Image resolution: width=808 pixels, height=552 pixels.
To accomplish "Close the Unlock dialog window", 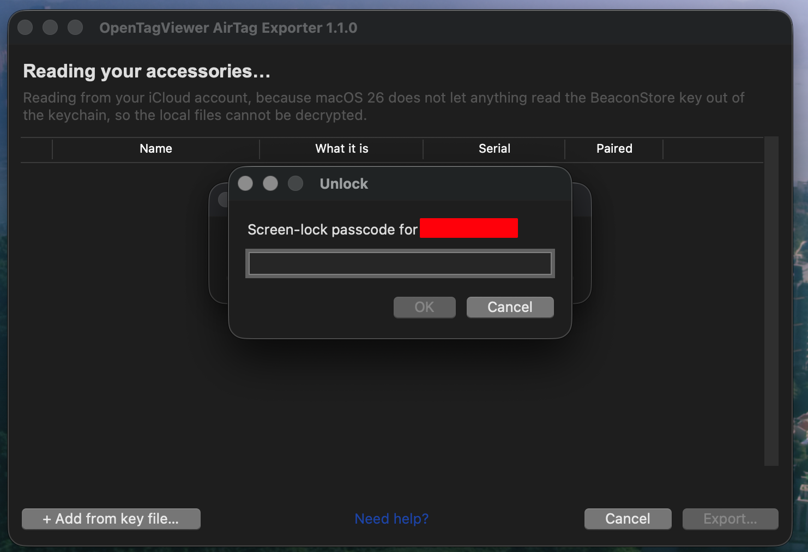I will [x=245, y=183].
